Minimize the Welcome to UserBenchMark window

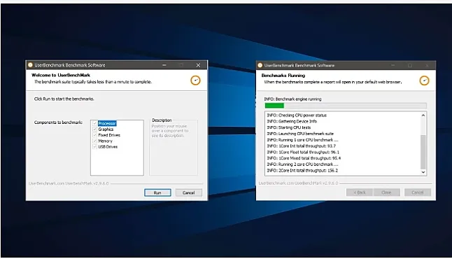click(164, 65)
